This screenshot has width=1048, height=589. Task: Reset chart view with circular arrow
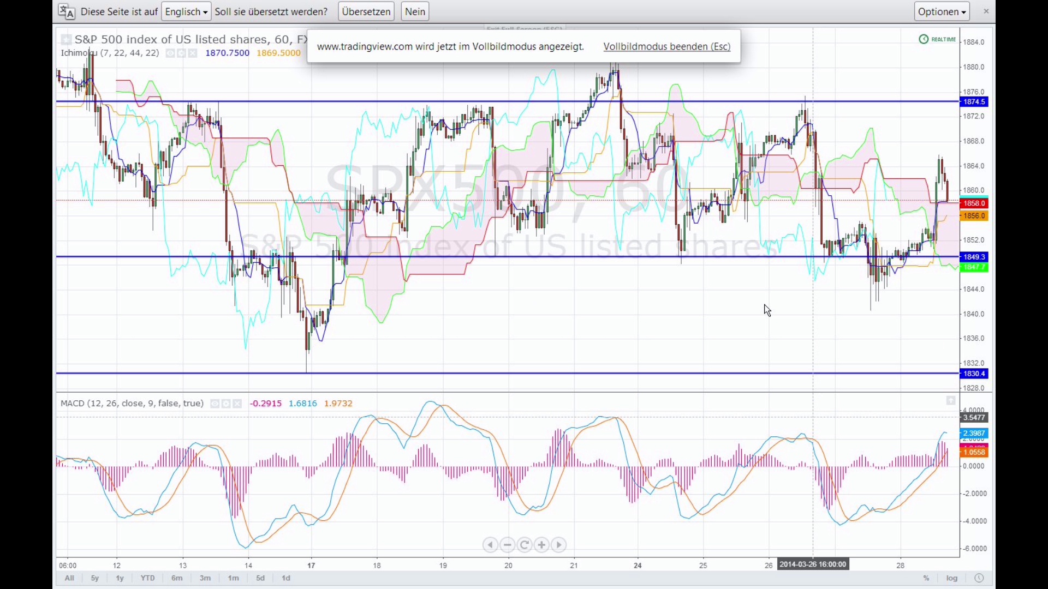(525, 545)
